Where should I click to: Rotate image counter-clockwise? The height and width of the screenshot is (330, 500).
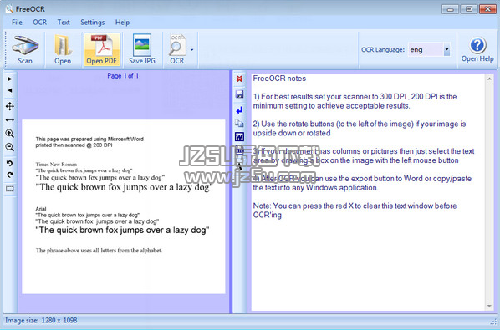10,163
